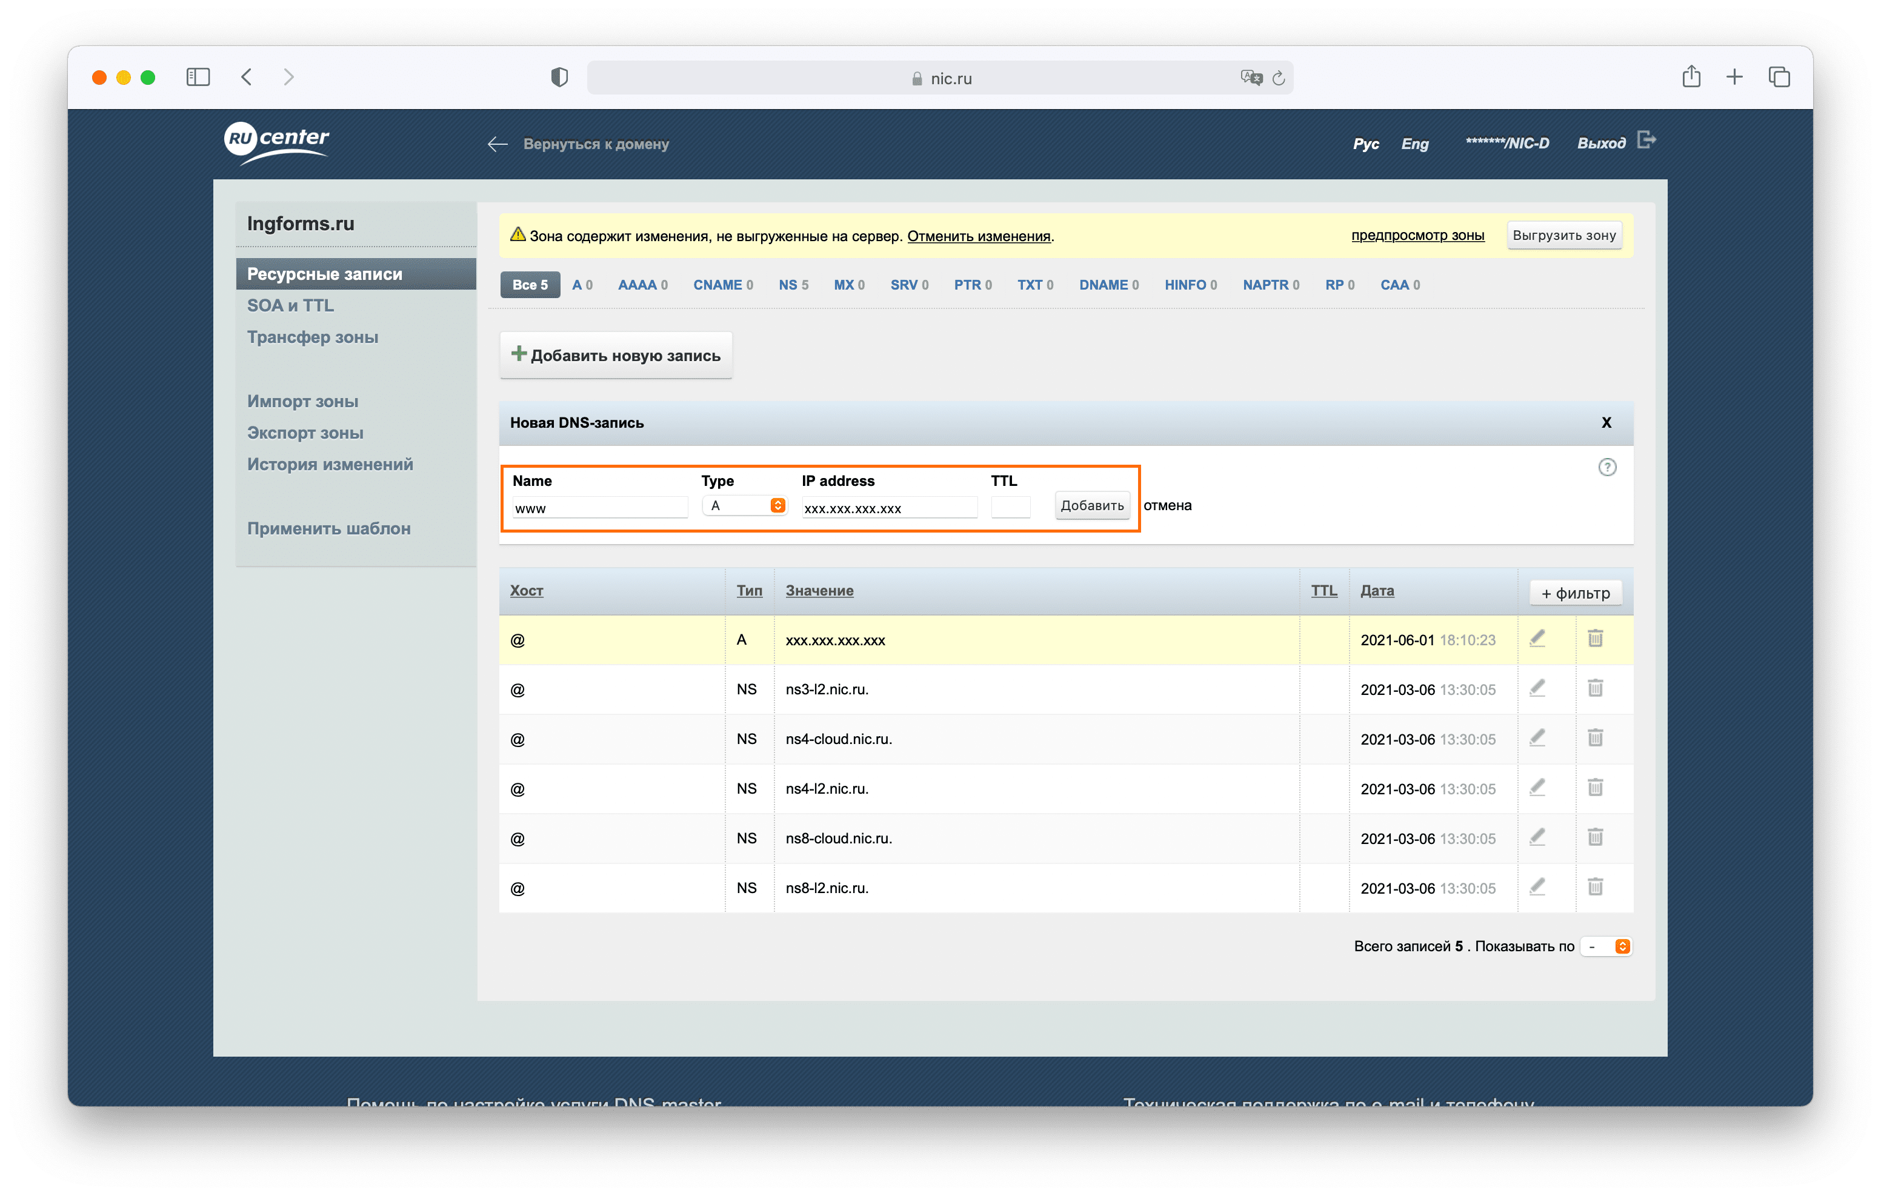Viewport: 1881px width, 1196px height.
Task: Click the delete icon for NS ns8-l2.nic.ru
Action: coord(1596,888)
